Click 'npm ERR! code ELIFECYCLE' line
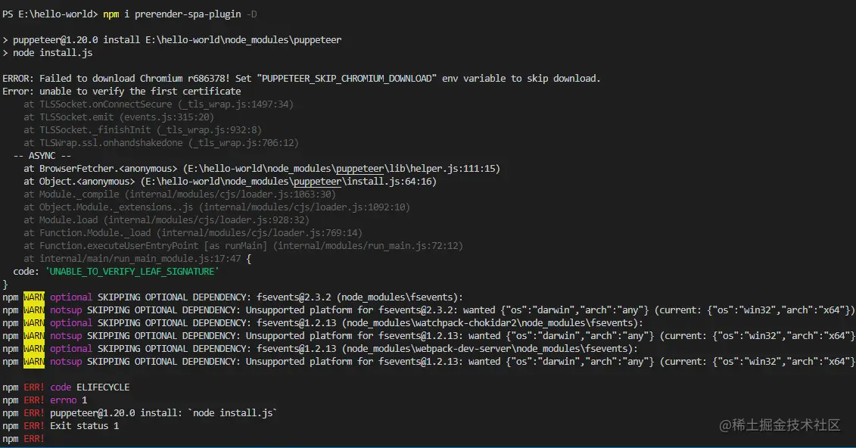The width and height of the screenshot is (856, 448). click(x=66, y=387)
